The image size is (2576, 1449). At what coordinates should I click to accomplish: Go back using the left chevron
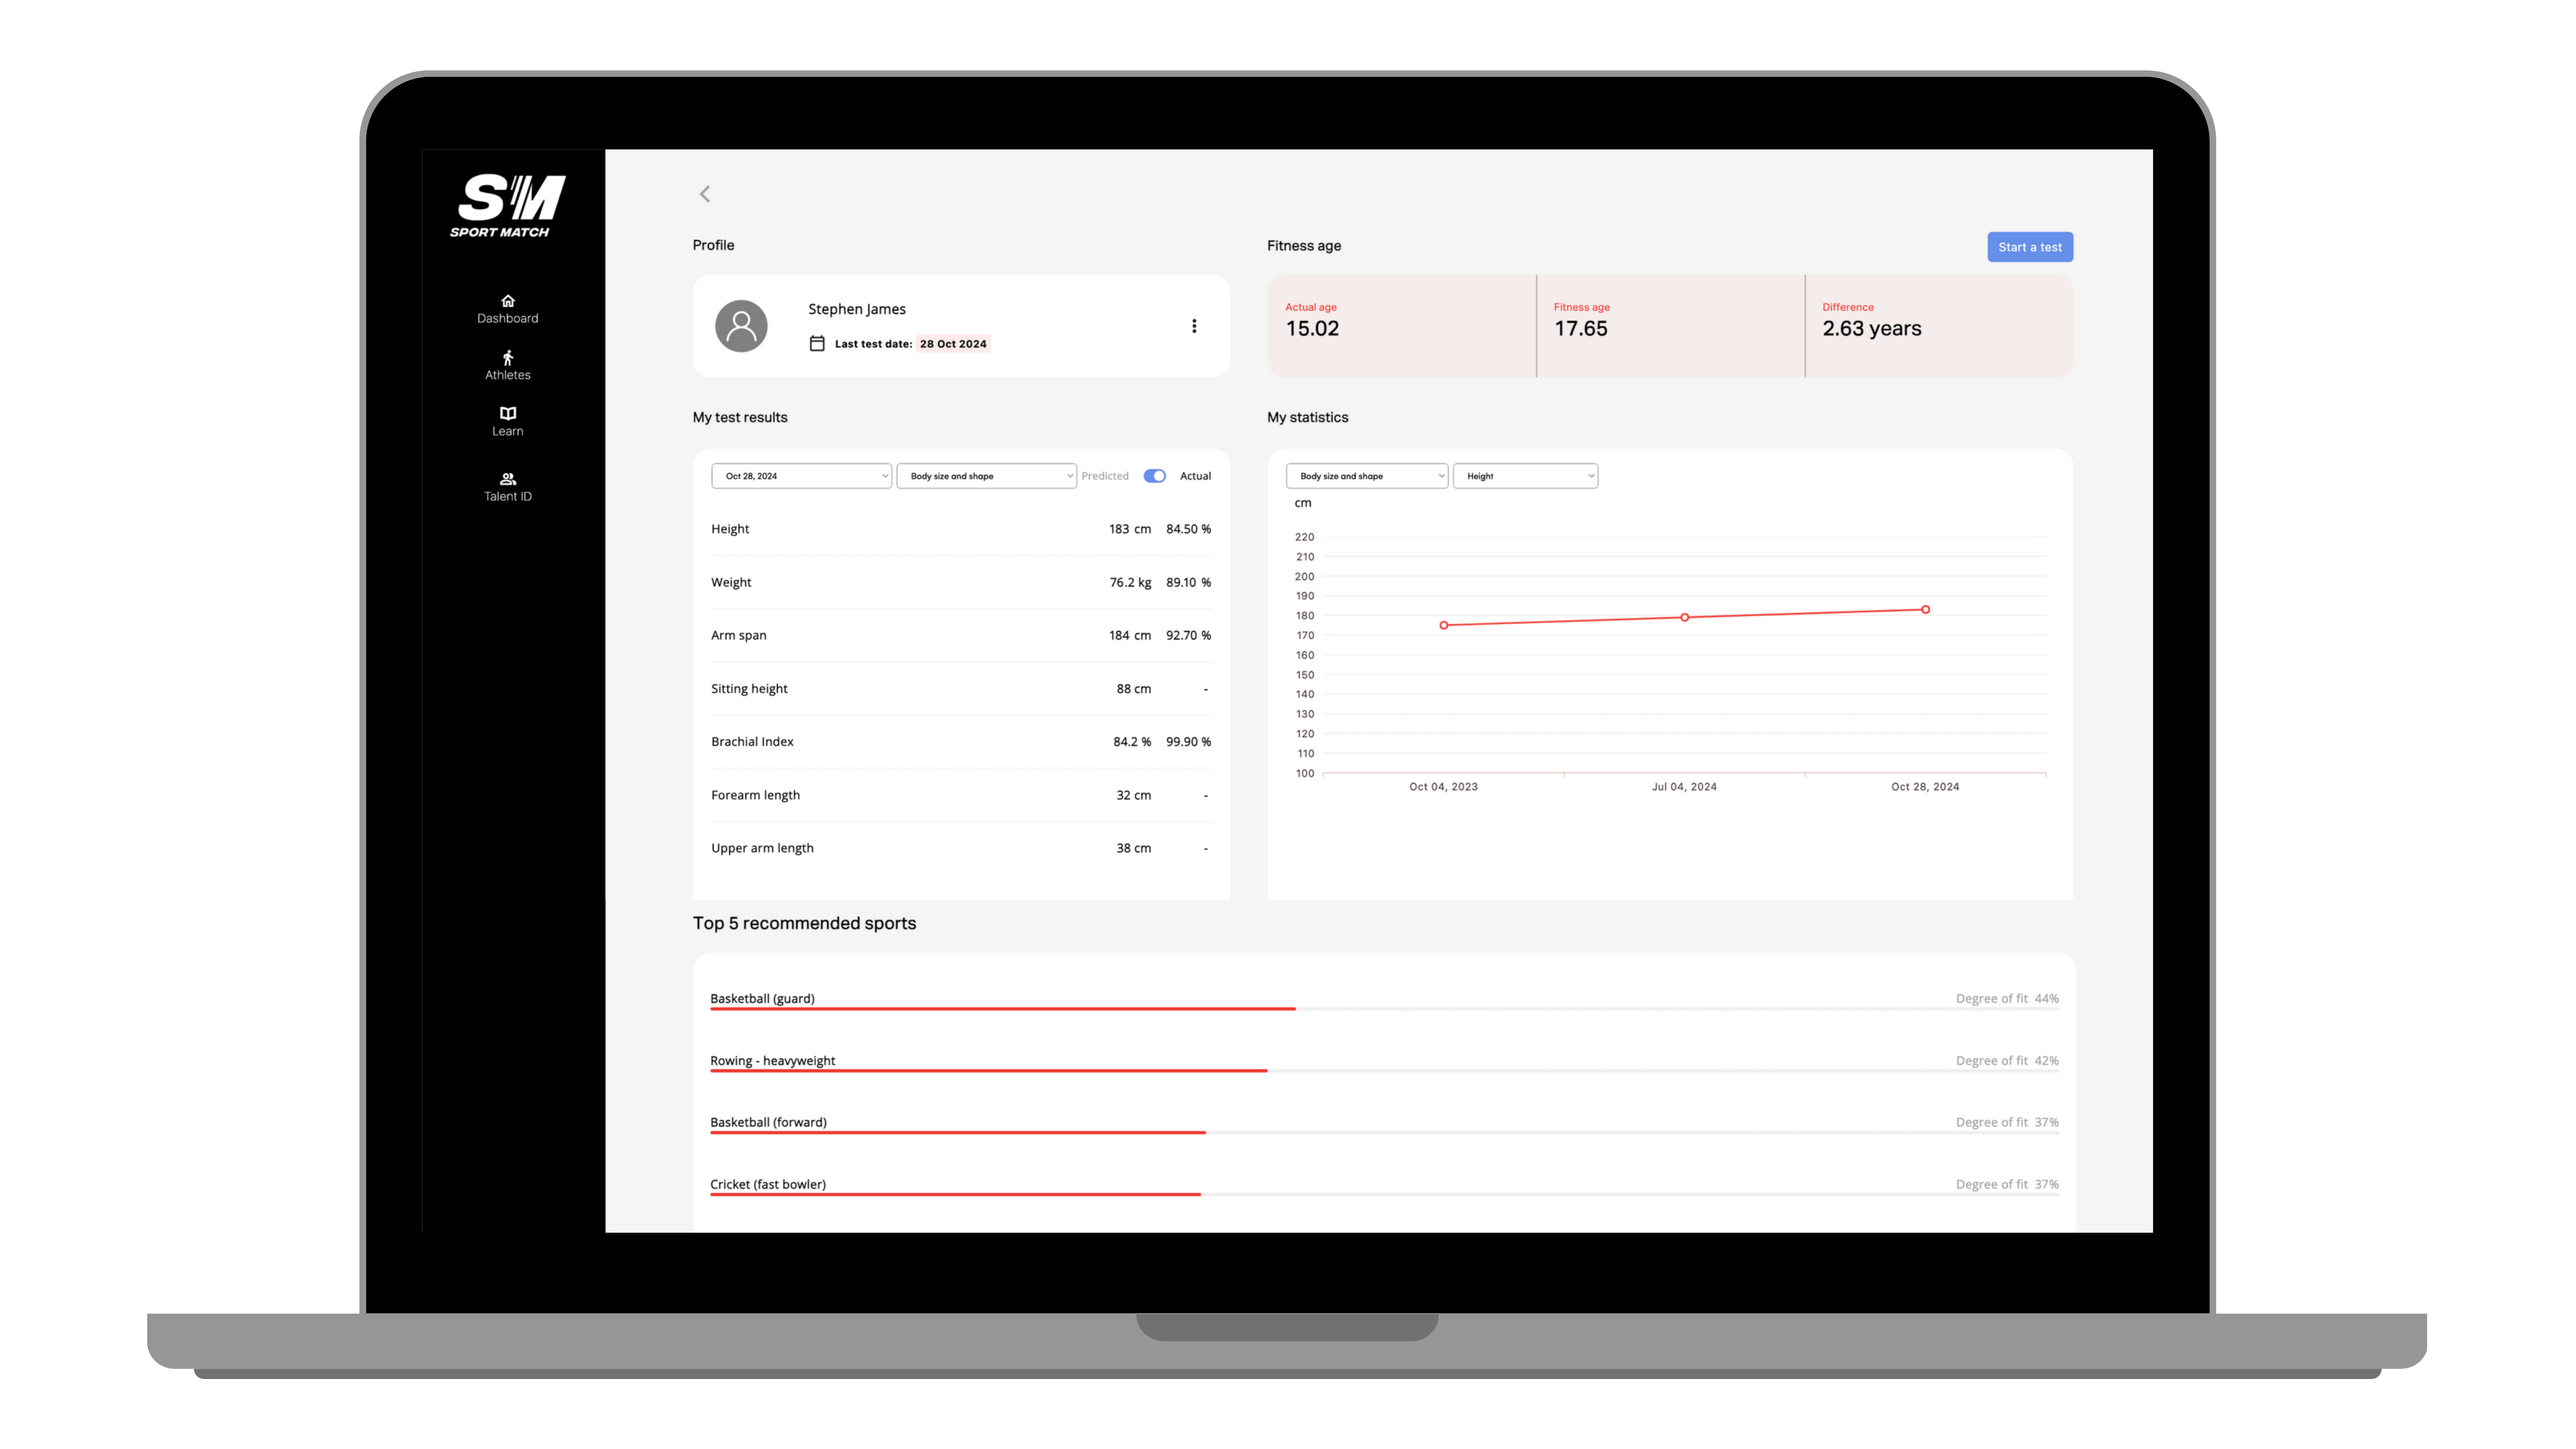coord(705,194)
